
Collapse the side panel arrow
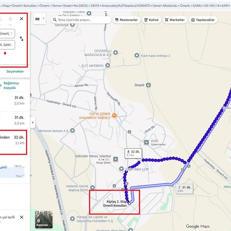32,122
